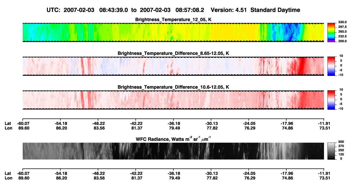The height and width of the screenshot is (184, 360).
Task: Click the 'Lat' label above the WFC Radiance panel
Action: [8, 124]
